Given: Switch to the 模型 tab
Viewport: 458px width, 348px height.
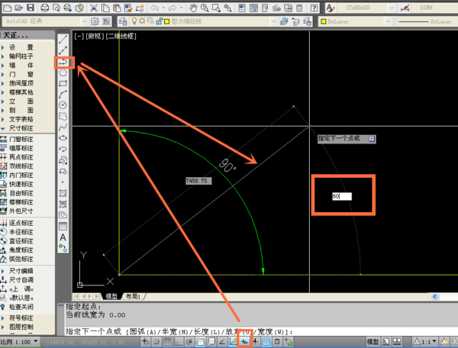Looking at the screenshot, I should tap(111, 296).
